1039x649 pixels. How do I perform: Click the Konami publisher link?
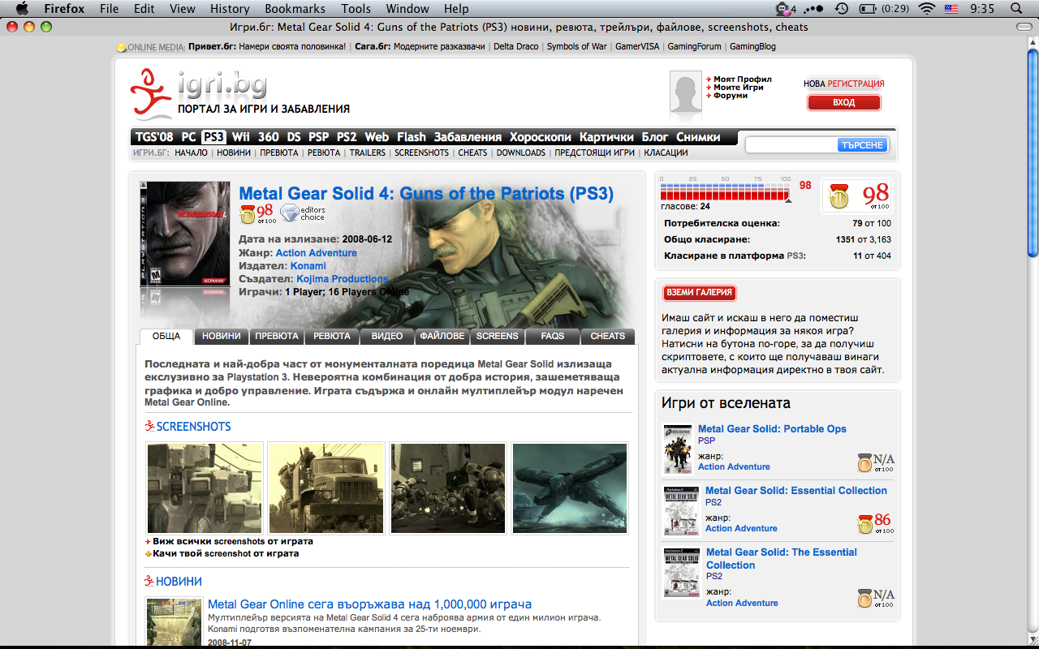tap(308, 266)
